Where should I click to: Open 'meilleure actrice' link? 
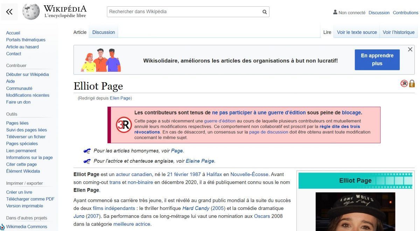pos(132,224)
